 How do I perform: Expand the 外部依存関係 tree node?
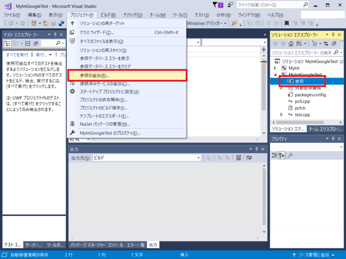point(281,88)
